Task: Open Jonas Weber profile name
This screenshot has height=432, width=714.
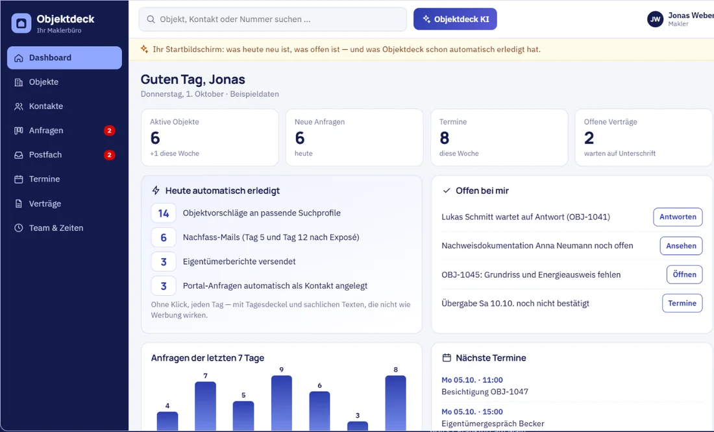Action: 691,16
